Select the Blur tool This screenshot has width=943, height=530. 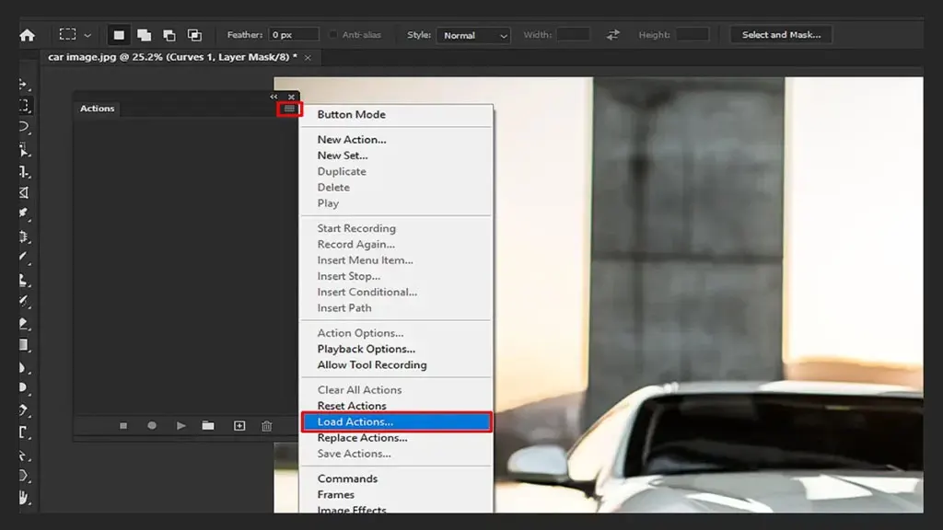point(24,367)
